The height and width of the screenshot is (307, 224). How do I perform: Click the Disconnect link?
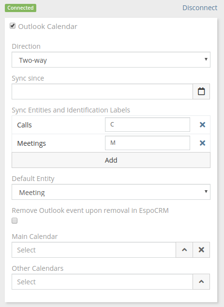[x=200, y=8]
